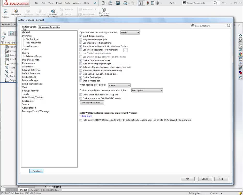Uncheck Input dimension value
The height and width of the screenshot is (195, 243).
(x=81, y=36)
